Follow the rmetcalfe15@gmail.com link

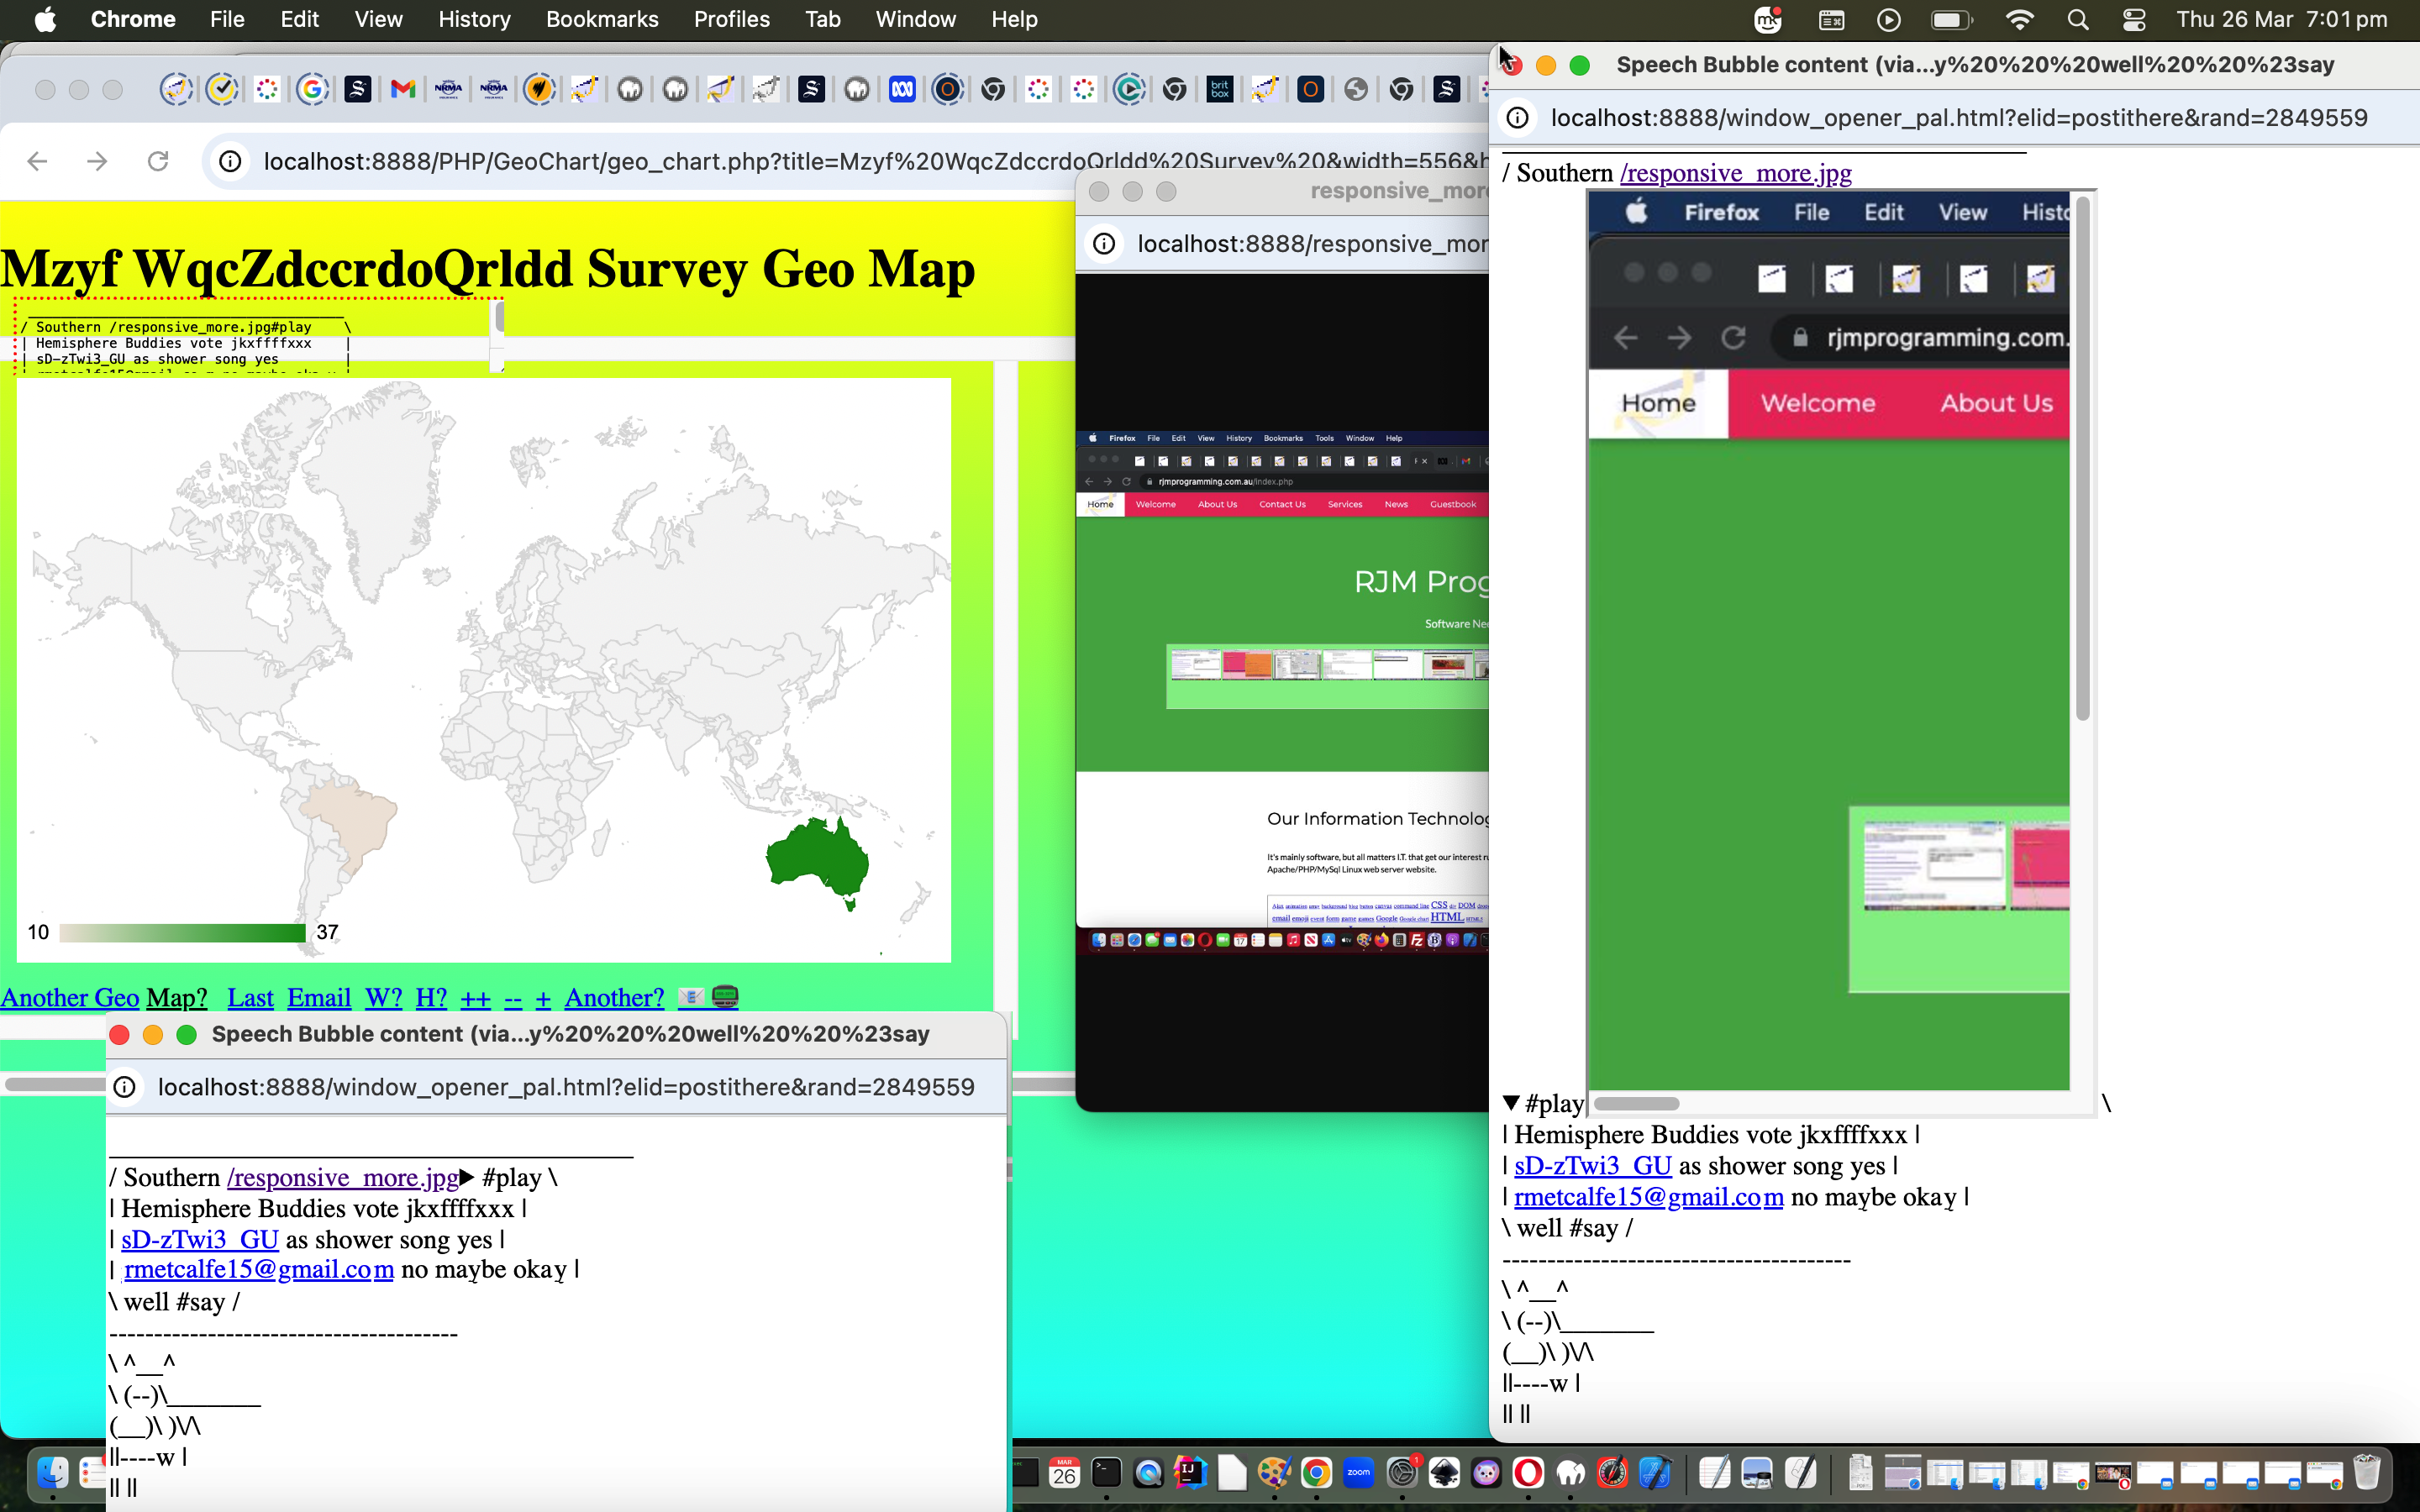[x=259, y=1269]
